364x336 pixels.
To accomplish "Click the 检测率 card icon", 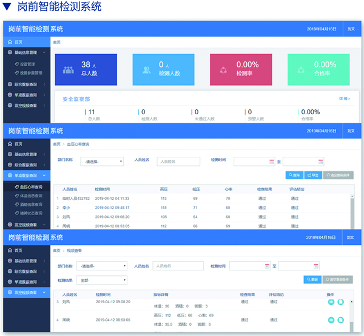I will tap(223, 69).
